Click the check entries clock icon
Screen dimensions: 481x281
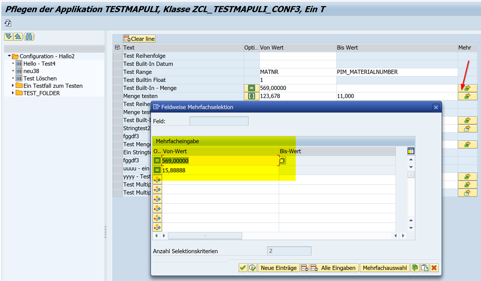click(x=252, y=268)
